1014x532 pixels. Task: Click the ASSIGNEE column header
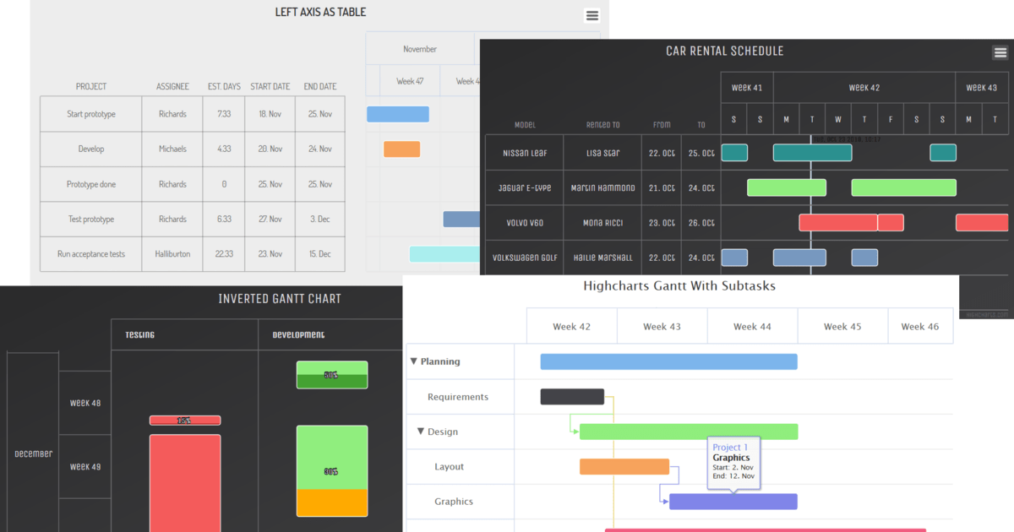pyautogui.click(x=172, y=87)
